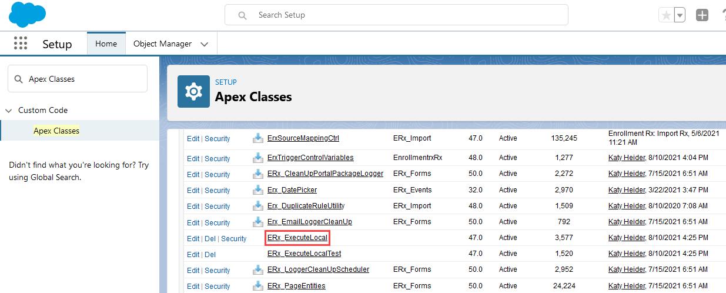Switch to the Home tab

pyautogui.click(x=106, y=44)
